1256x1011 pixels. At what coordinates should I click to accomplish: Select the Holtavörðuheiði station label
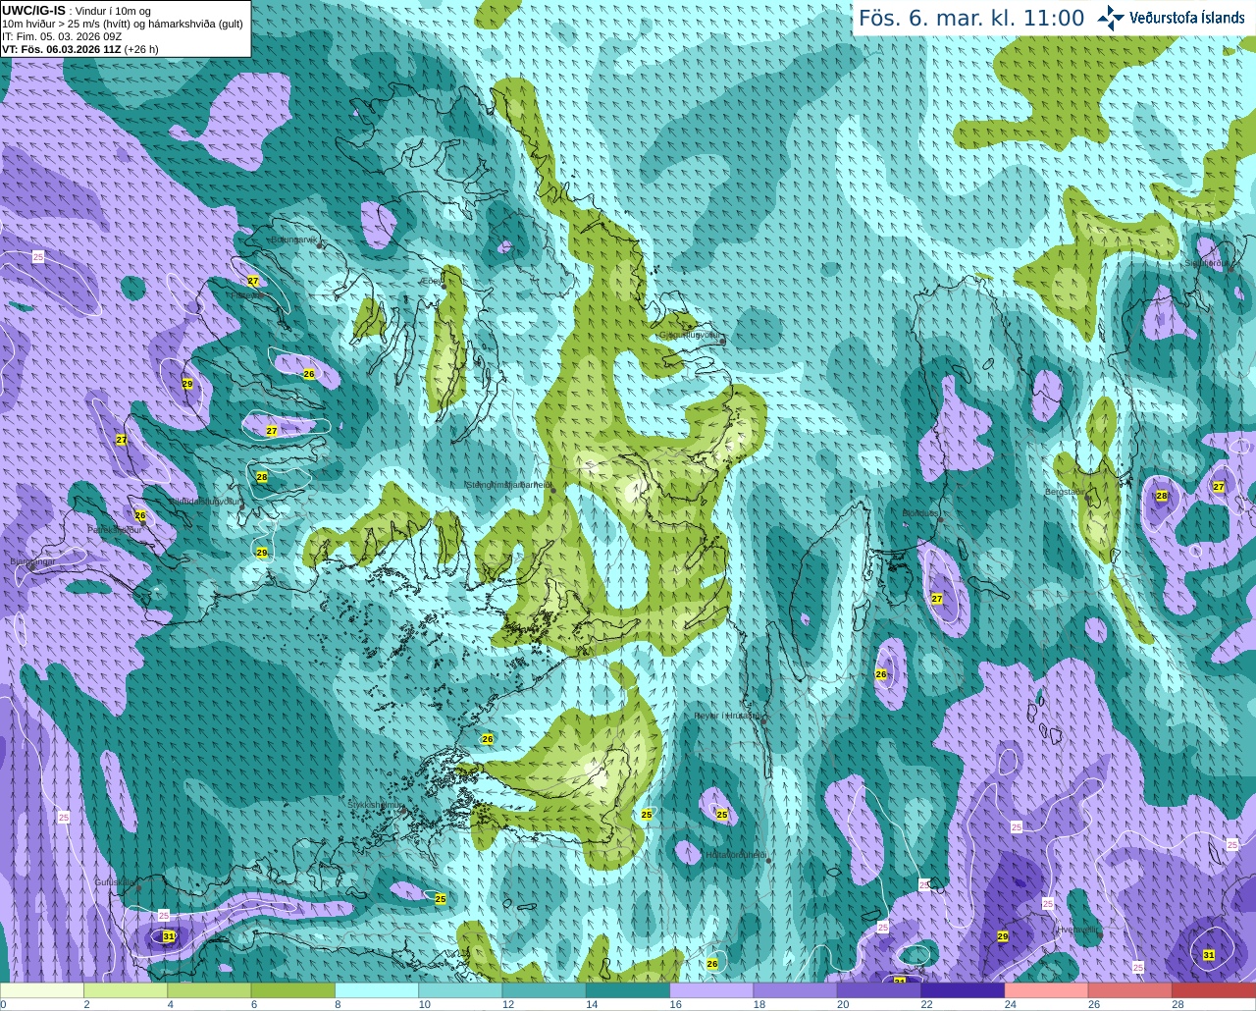pos(736,856)
